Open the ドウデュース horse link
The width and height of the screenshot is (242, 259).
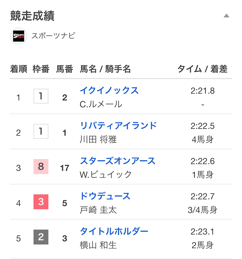tap(105, 196)
